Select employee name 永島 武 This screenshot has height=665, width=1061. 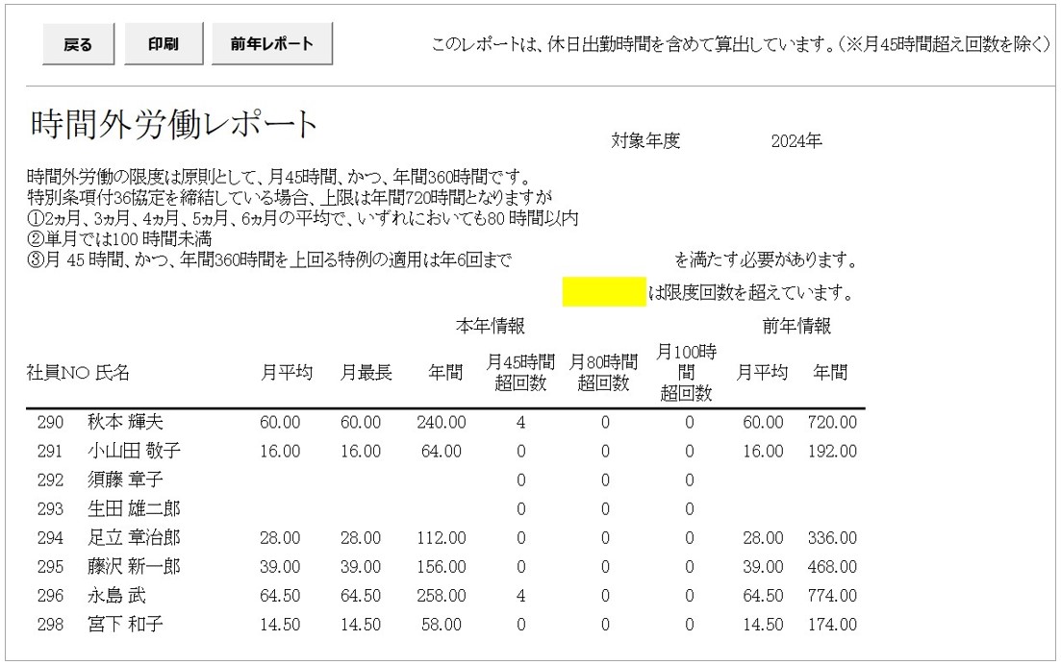[116, 596]
